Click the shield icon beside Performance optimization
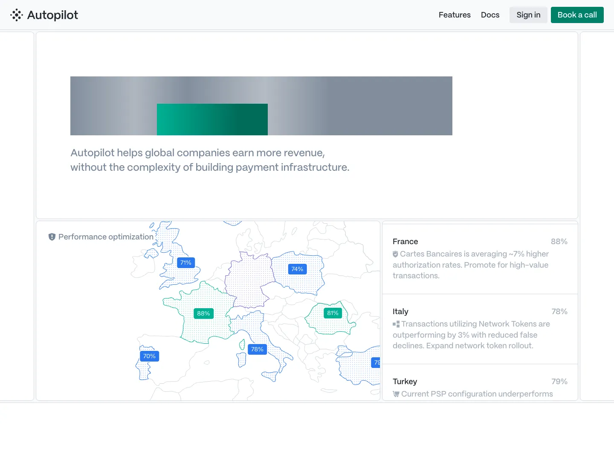The width and height of the screenshot is (614, 461). tap(52, 237)
